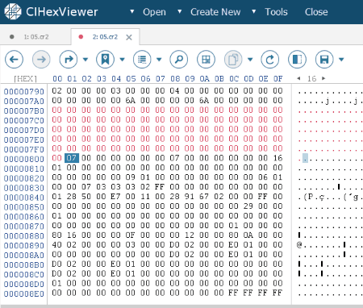The height and width of the screenshot is (308, 363).
Task: Click column header 08
Action: tap(175, 79)
